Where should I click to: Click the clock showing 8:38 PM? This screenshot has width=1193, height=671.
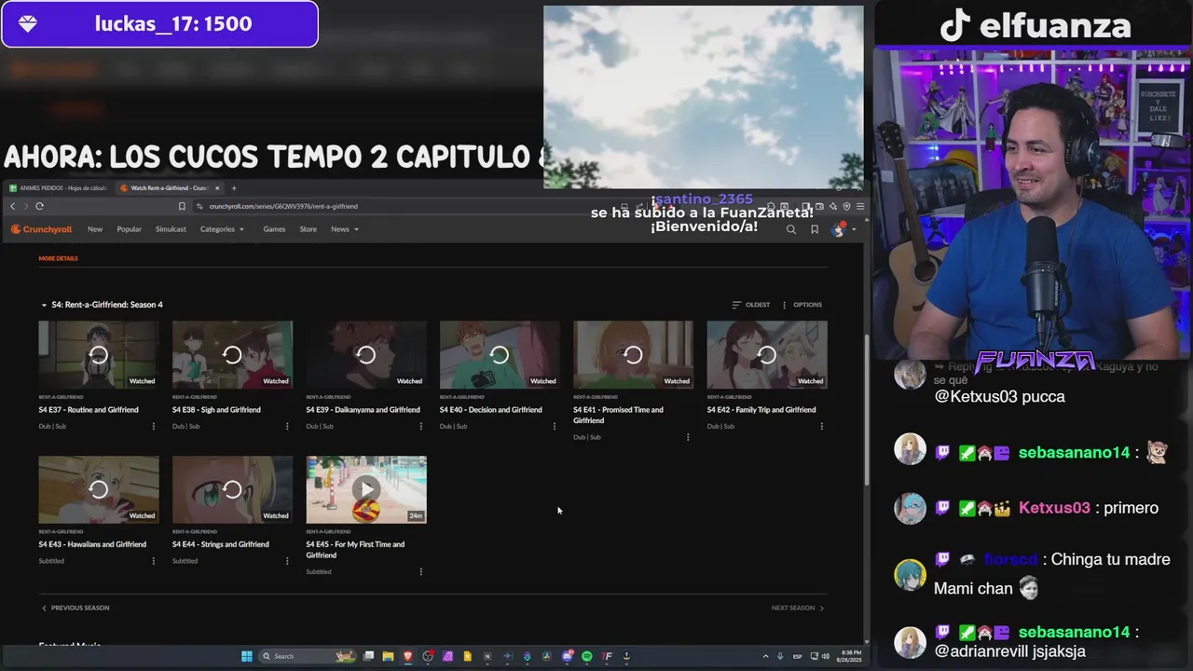click(851, 656)
